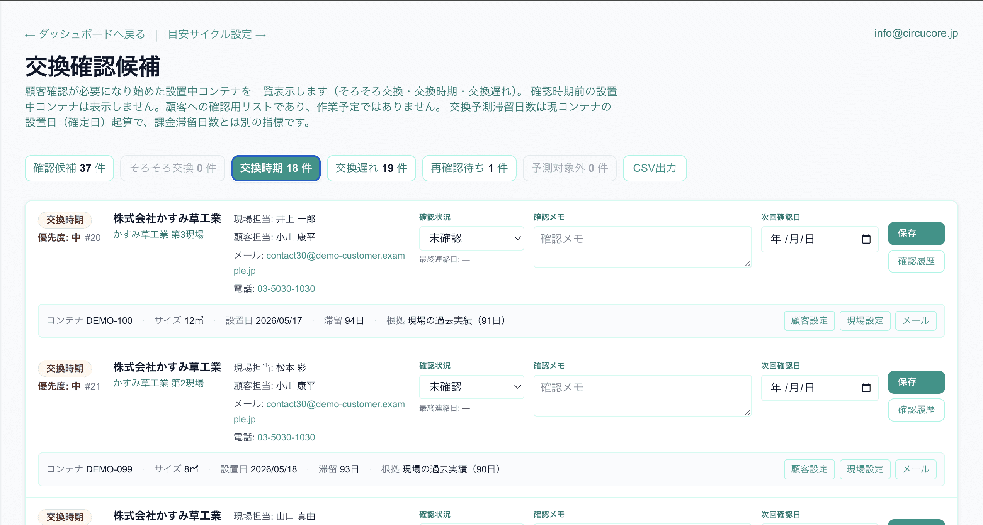983x525 pixels.
Task: Click info@circucore.jp account link
Action: pos(916,33)
